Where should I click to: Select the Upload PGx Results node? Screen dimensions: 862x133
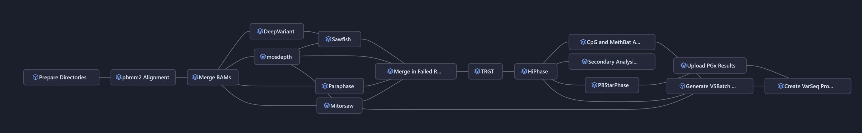click(710, 65)
